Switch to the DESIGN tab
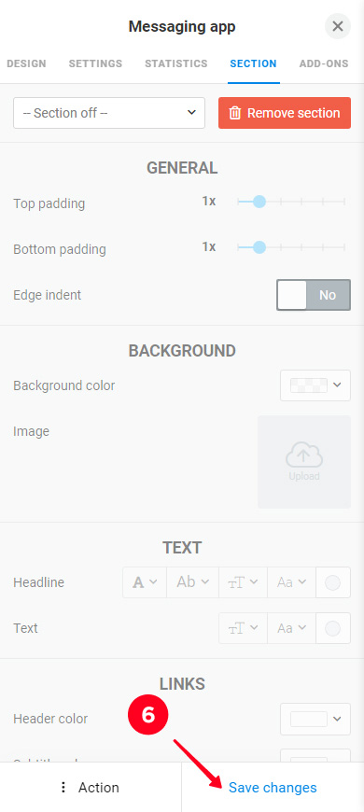The height and width of the screenshot is (812, 364). click(26, 63)
